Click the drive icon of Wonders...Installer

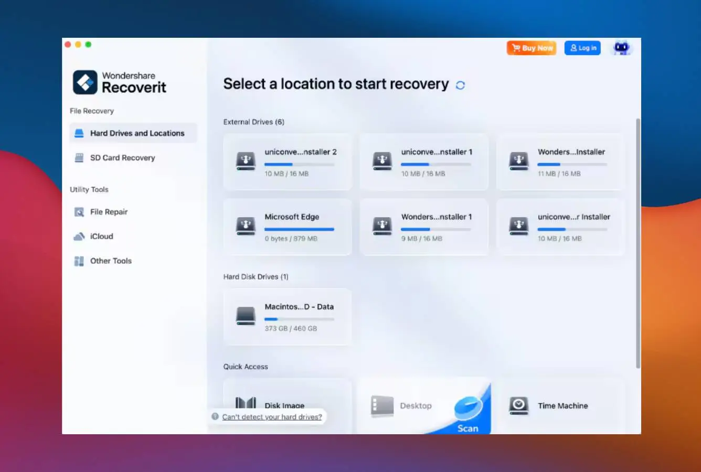pyautogui.click(x=519, y=161)
